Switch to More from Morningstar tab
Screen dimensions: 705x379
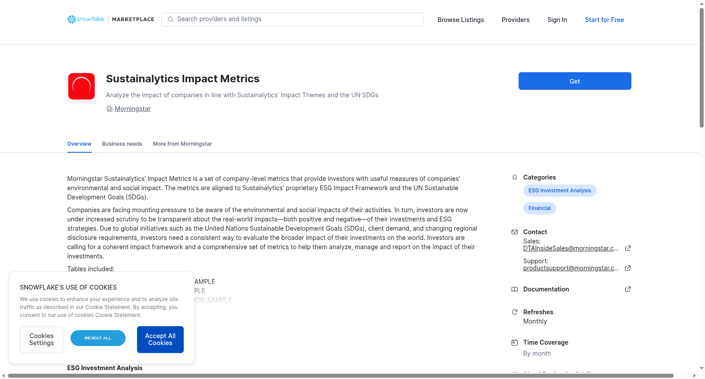pyautogui.click(x=182, y=144)
